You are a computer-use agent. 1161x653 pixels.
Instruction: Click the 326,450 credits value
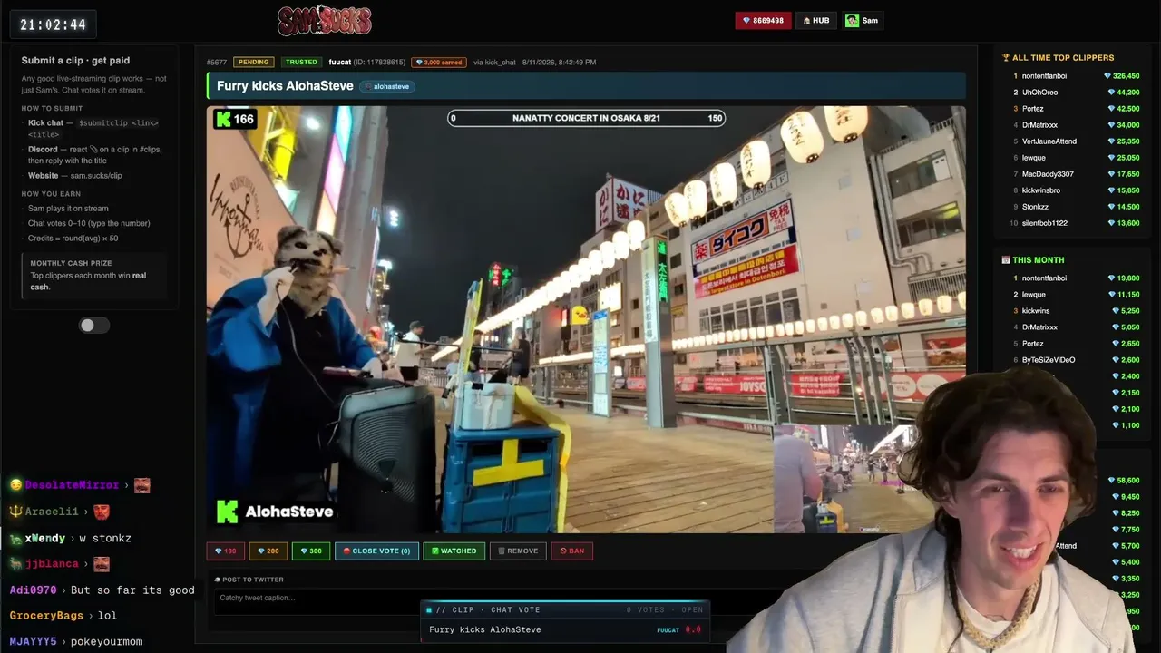(1126, 76)
